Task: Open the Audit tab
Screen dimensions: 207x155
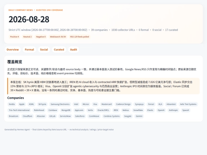Action: [74, 49]
